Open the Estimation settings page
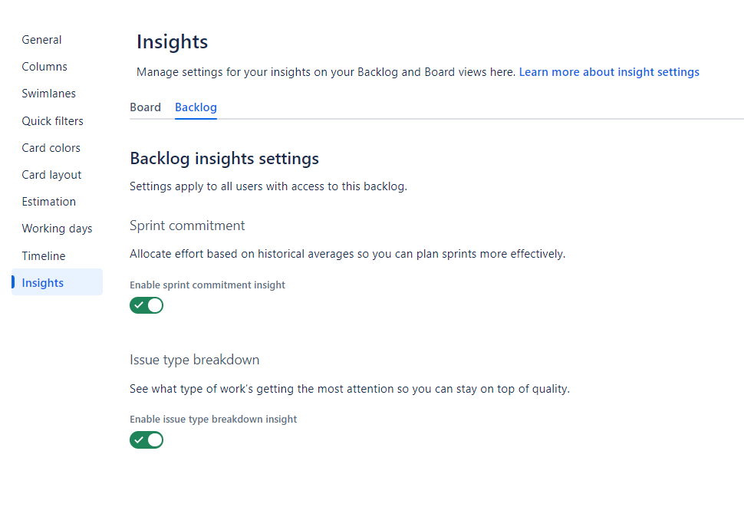The image size is (744, 507). pos(49,202)
